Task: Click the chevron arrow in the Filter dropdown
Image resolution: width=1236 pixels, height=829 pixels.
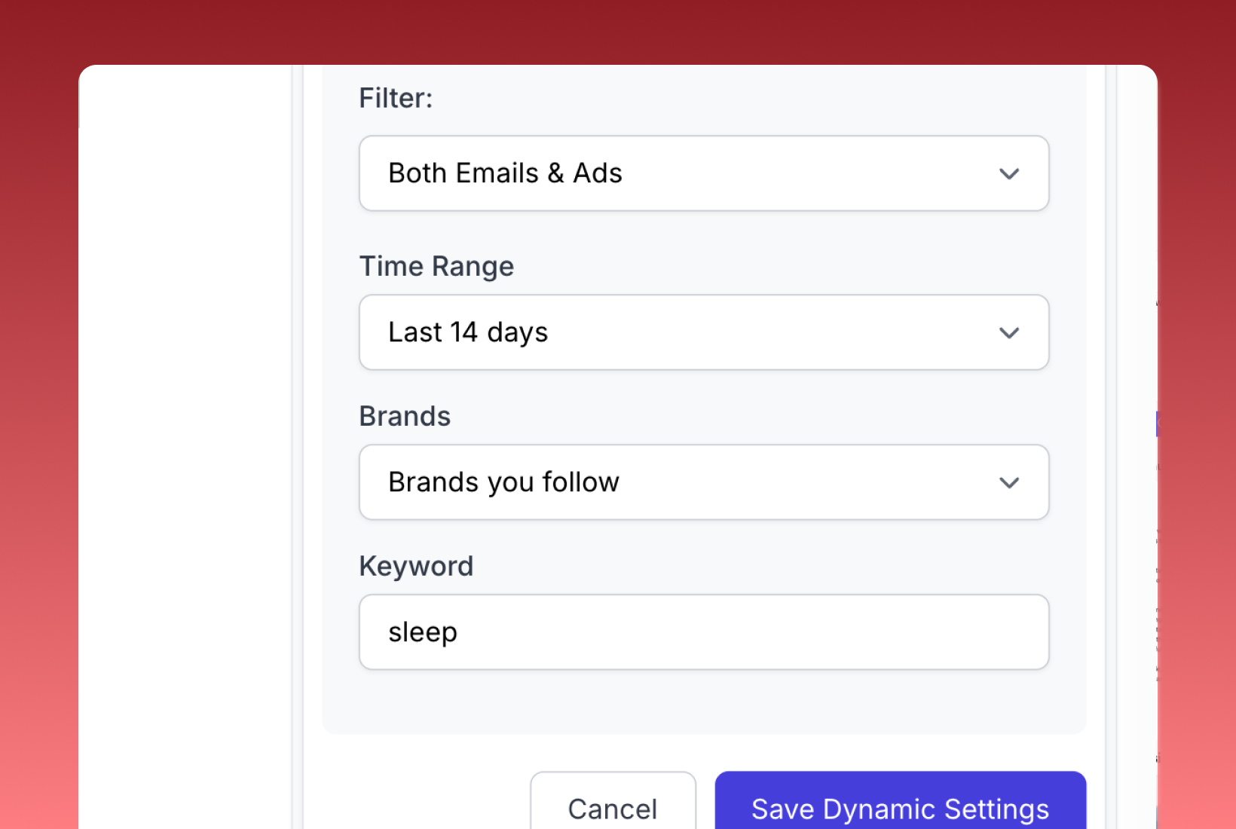Action: 1009,174
